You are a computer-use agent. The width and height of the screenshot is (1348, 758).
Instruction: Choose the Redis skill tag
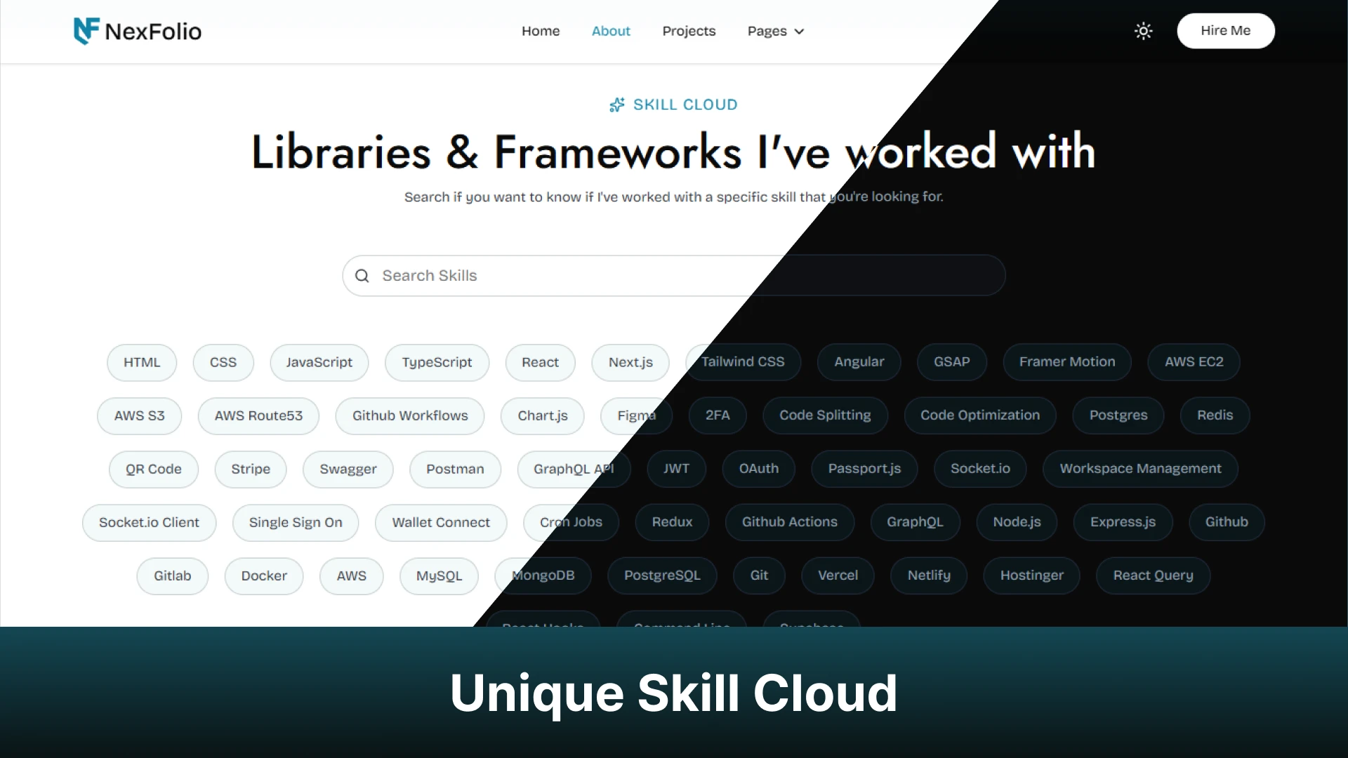point(1215,415)
